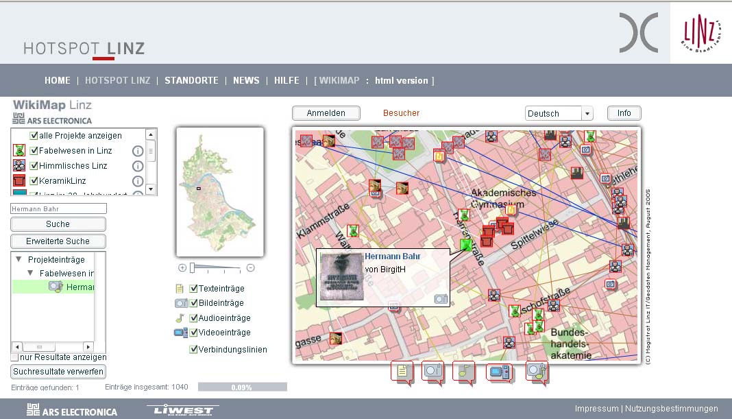Toggle the Texteinträge checkbox
732x419 pixels.
tap(194, 289)
